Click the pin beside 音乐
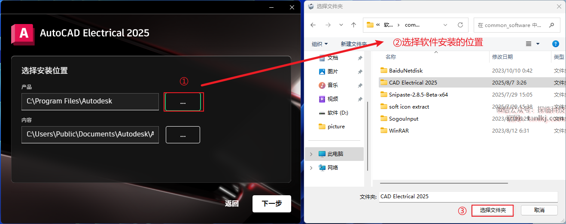Image resolution: width=566 pixels, height=224 pixels. (360, 85)
